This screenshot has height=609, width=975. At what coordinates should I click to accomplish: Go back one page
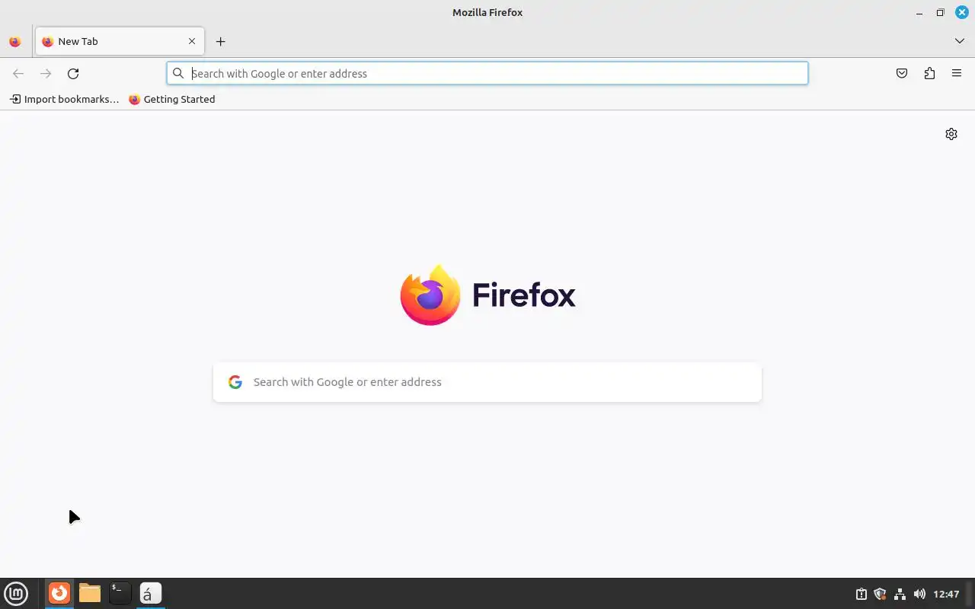click(18, 74)
